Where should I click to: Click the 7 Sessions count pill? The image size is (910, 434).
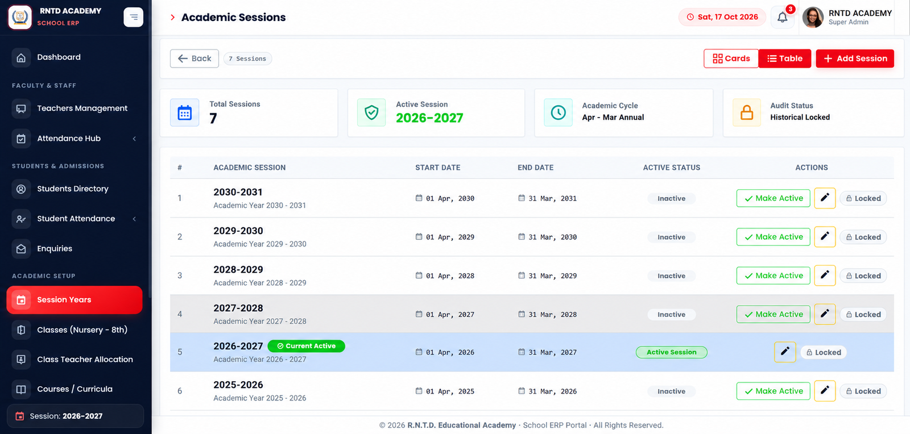(247, 59)
